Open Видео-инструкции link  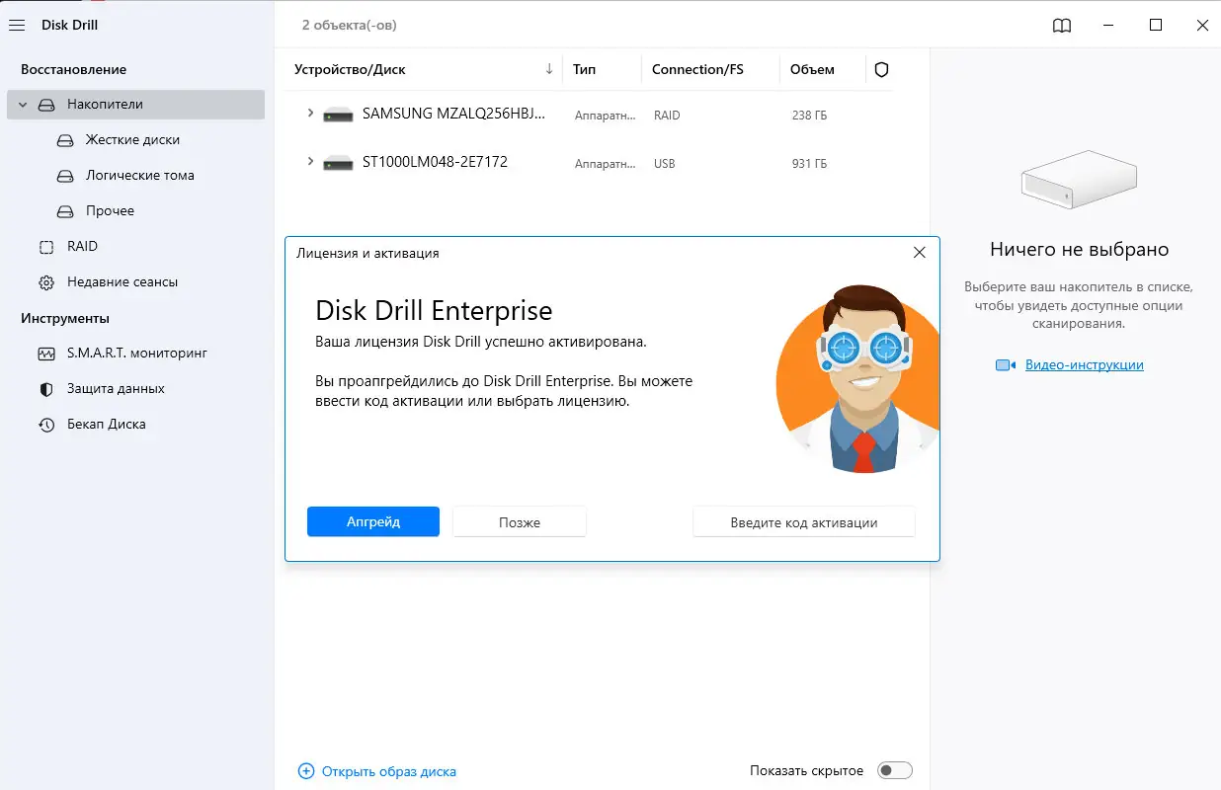[1085, 364]
